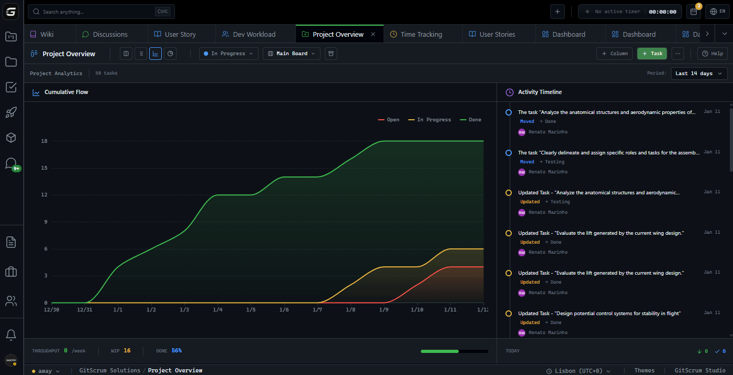Open the team members icon in sidebar
Viewport: 733px width, 375px height.
click(11, 301)
